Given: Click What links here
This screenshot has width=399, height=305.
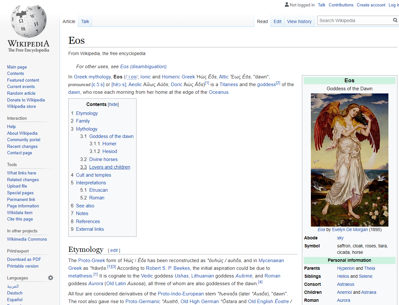Looking at the screenshot, I should 21,173.
